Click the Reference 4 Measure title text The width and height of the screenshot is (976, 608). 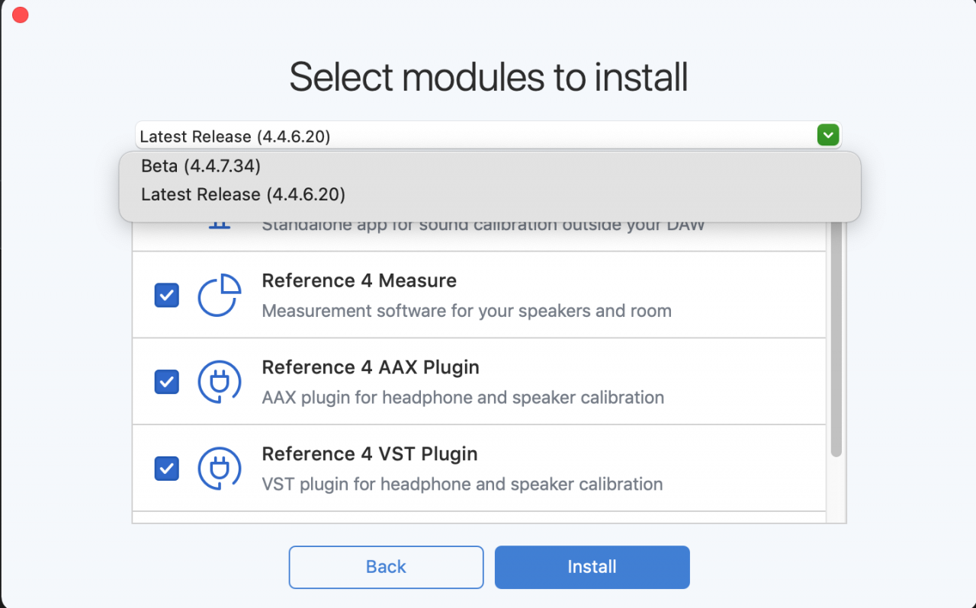point(358,280)
